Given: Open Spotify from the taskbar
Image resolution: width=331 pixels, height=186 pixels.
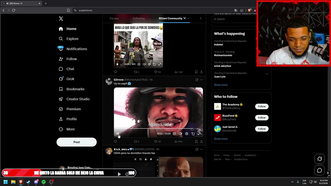Looking at the screenshot, I should (x=43, y=182).
